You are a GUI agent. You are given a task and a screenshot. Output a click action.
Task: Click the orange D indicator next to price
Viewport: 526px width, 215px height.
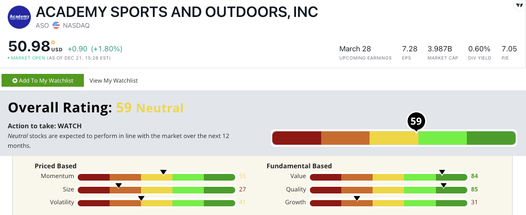pos(53,43)
